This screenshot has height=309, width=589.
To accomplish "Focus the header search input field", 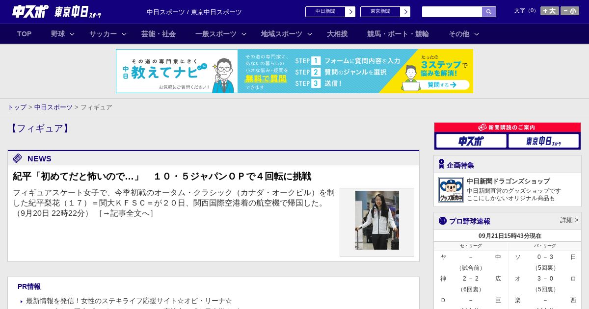I will tap(452, 12).
